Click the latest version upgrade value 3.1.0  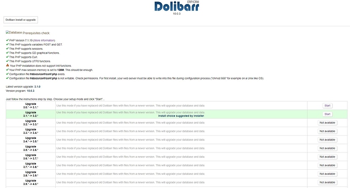tap(37, 87)
